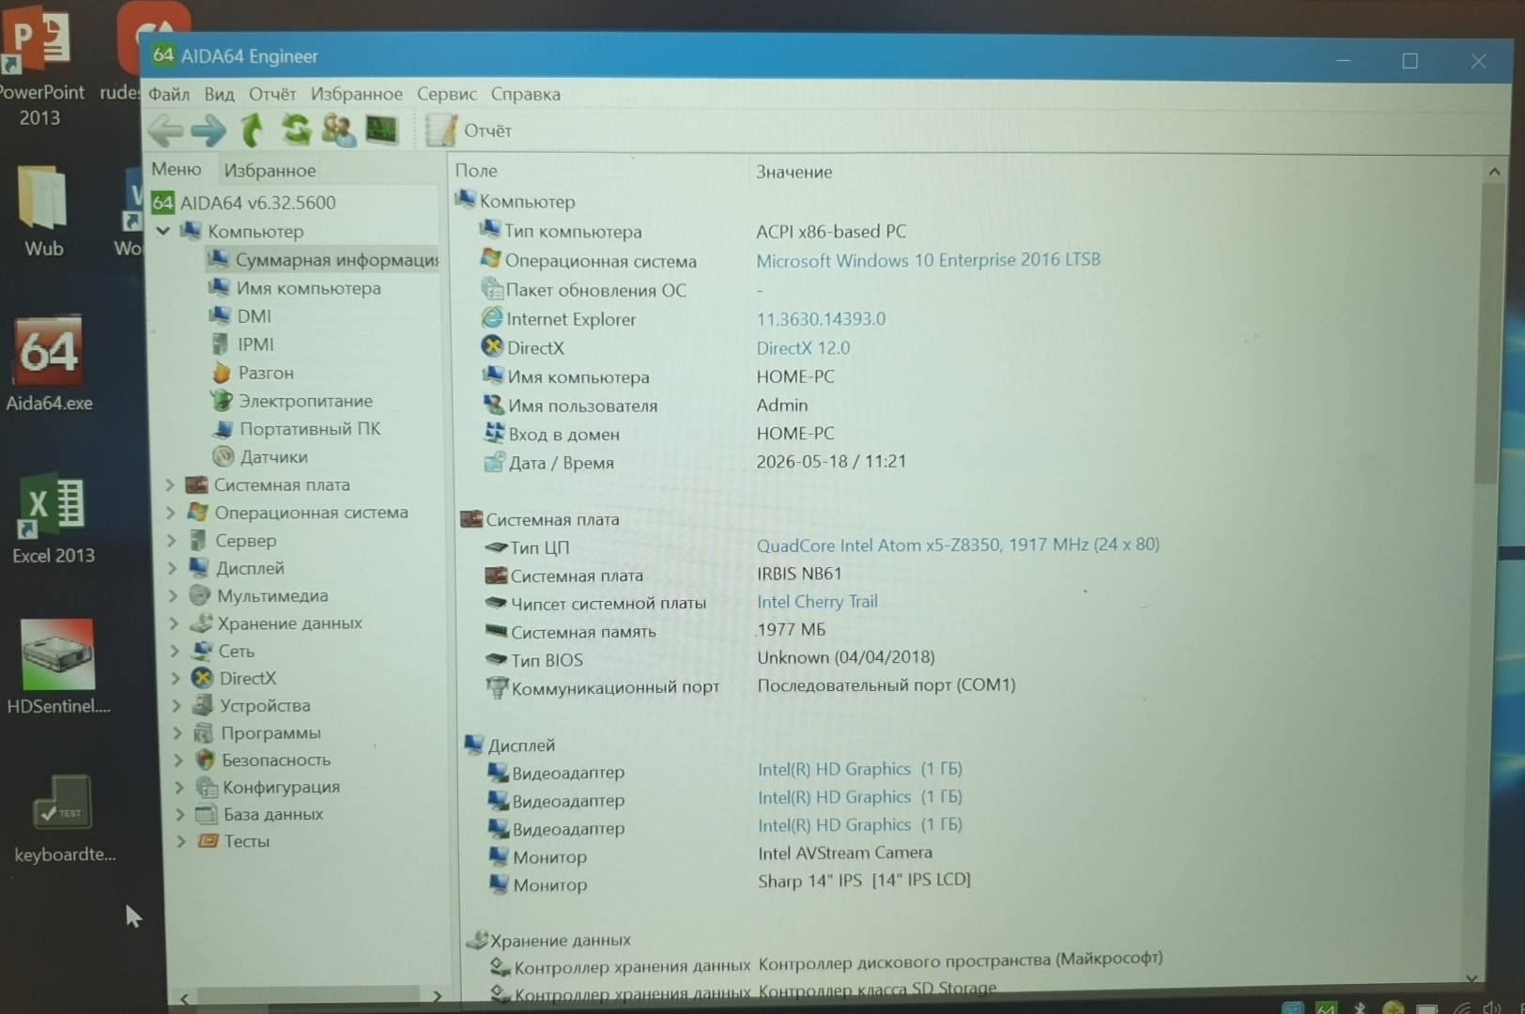The width and height of the screenshot is (1525, 1014).
Task: Open the Справка menu
Action: point(526,94)
